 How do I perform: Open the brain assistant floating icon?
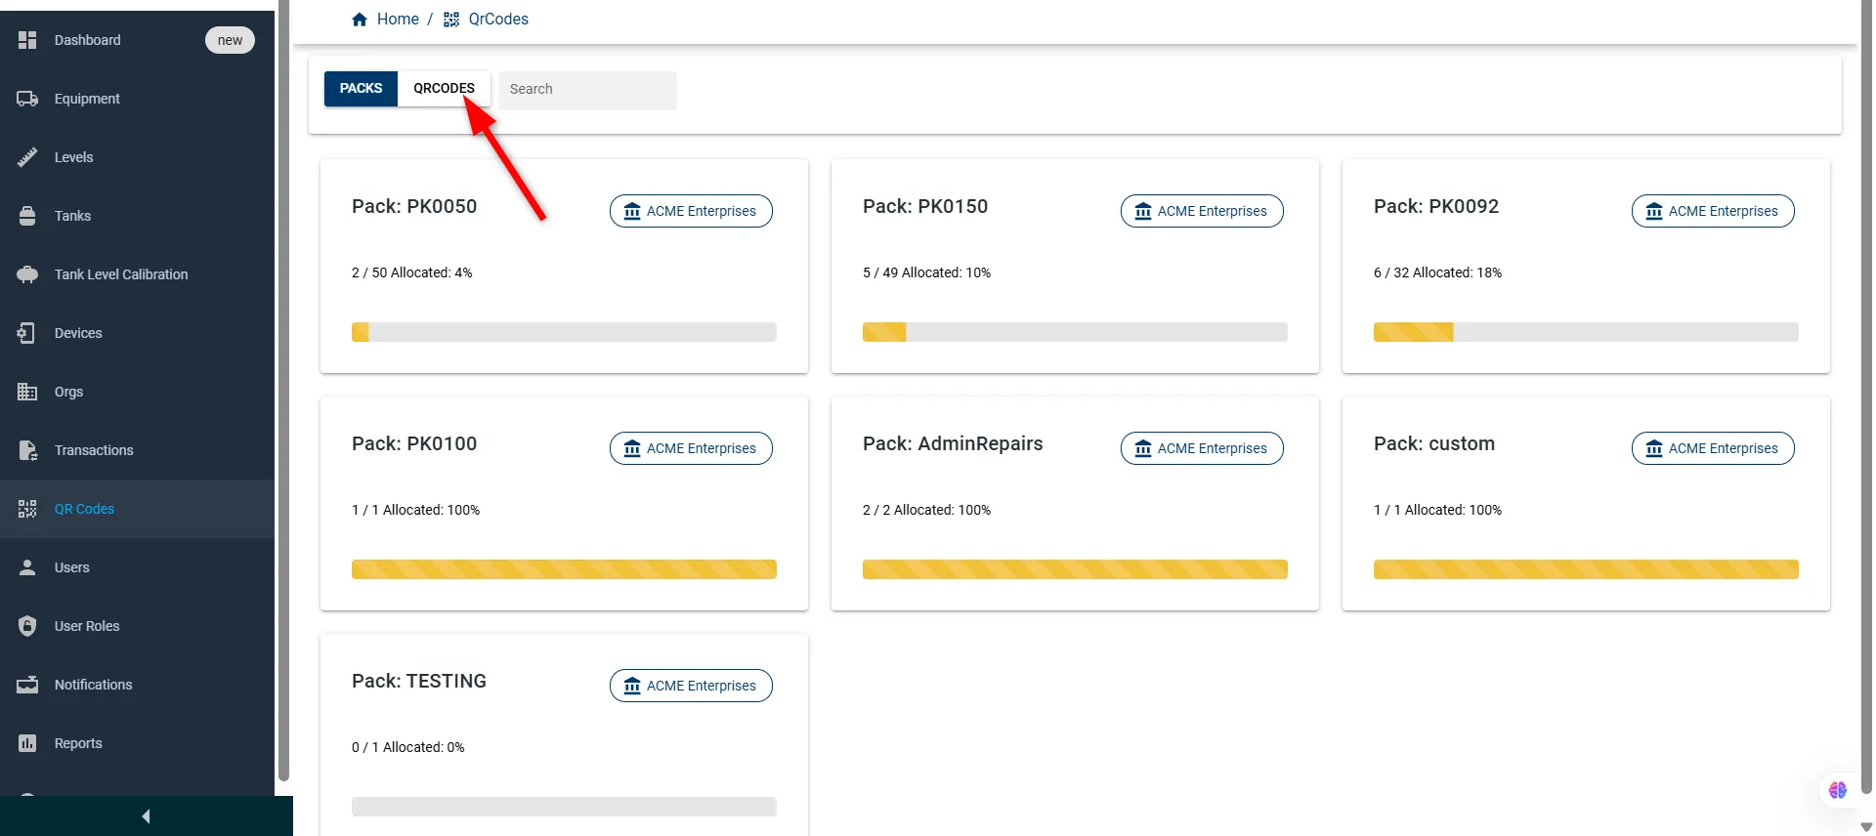(x=1837, y=790)
